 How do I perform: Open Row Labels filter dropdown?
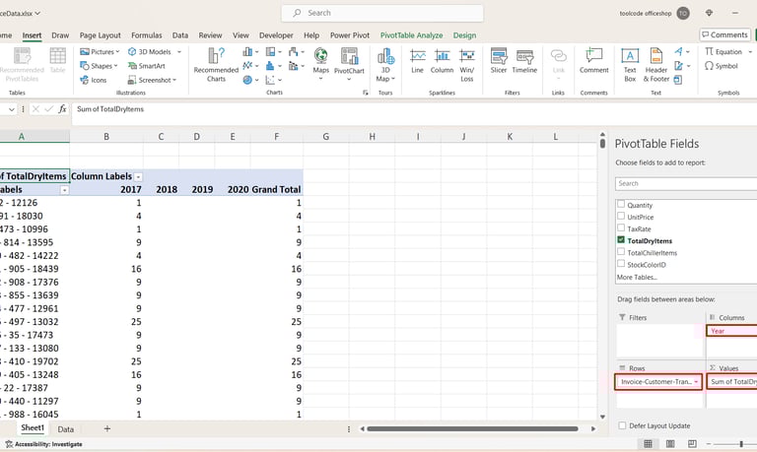click(x=64, y=190)
